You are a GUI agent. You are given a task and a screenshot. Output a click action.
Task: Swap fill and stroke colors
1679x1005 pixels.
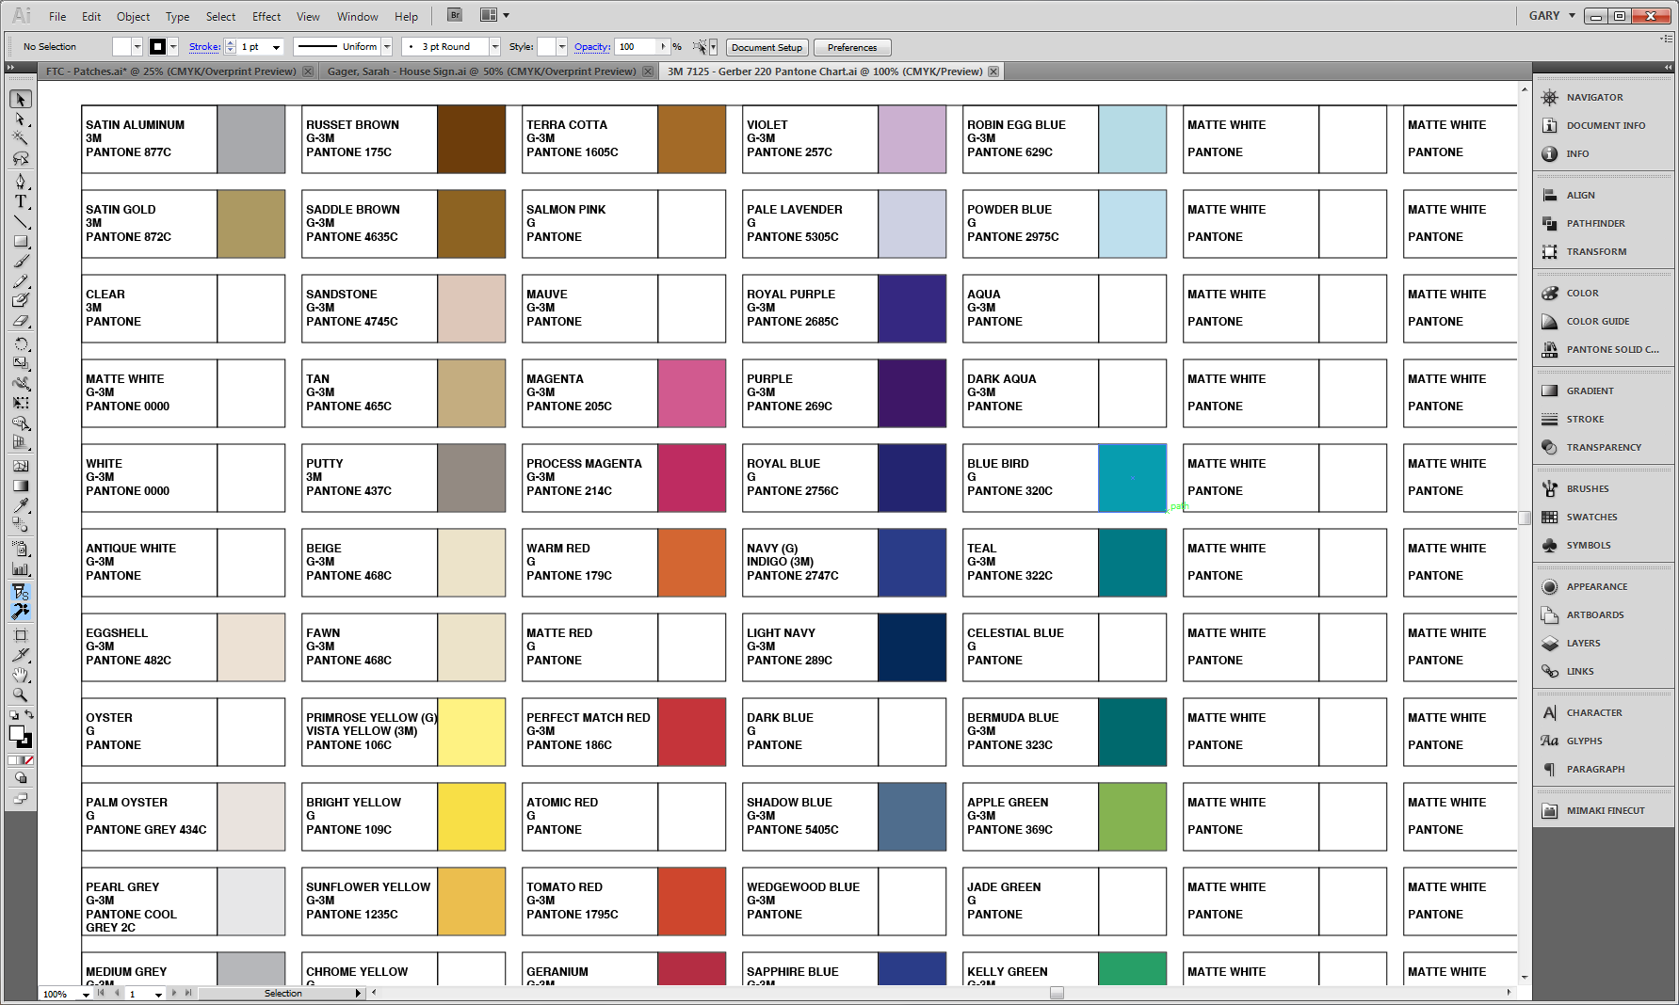click(30, 715)
